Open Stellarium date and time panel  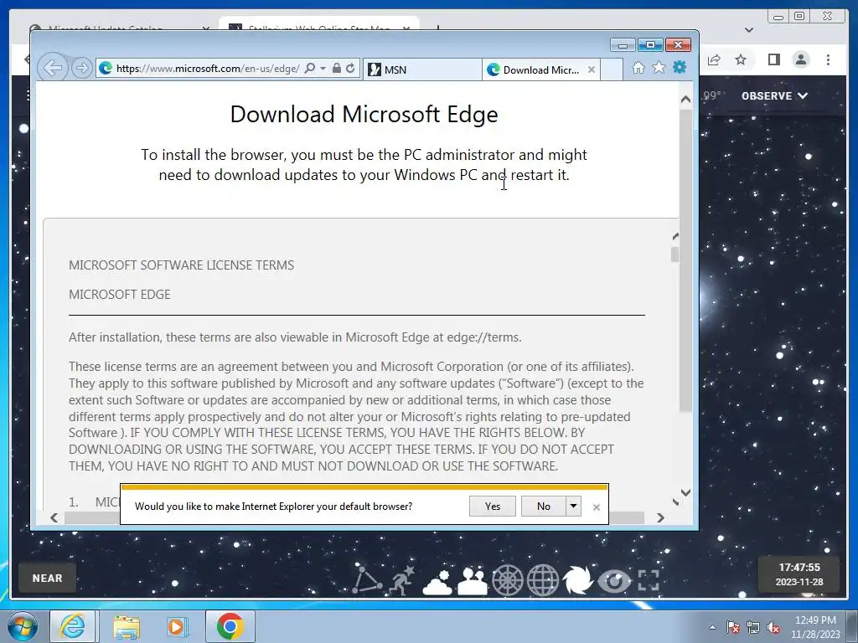pyautogui.click(x=799, y=574)
